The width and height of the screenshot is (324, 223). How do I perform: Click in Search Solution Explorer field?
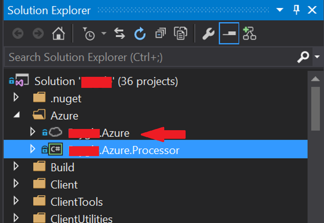point(148,57)
